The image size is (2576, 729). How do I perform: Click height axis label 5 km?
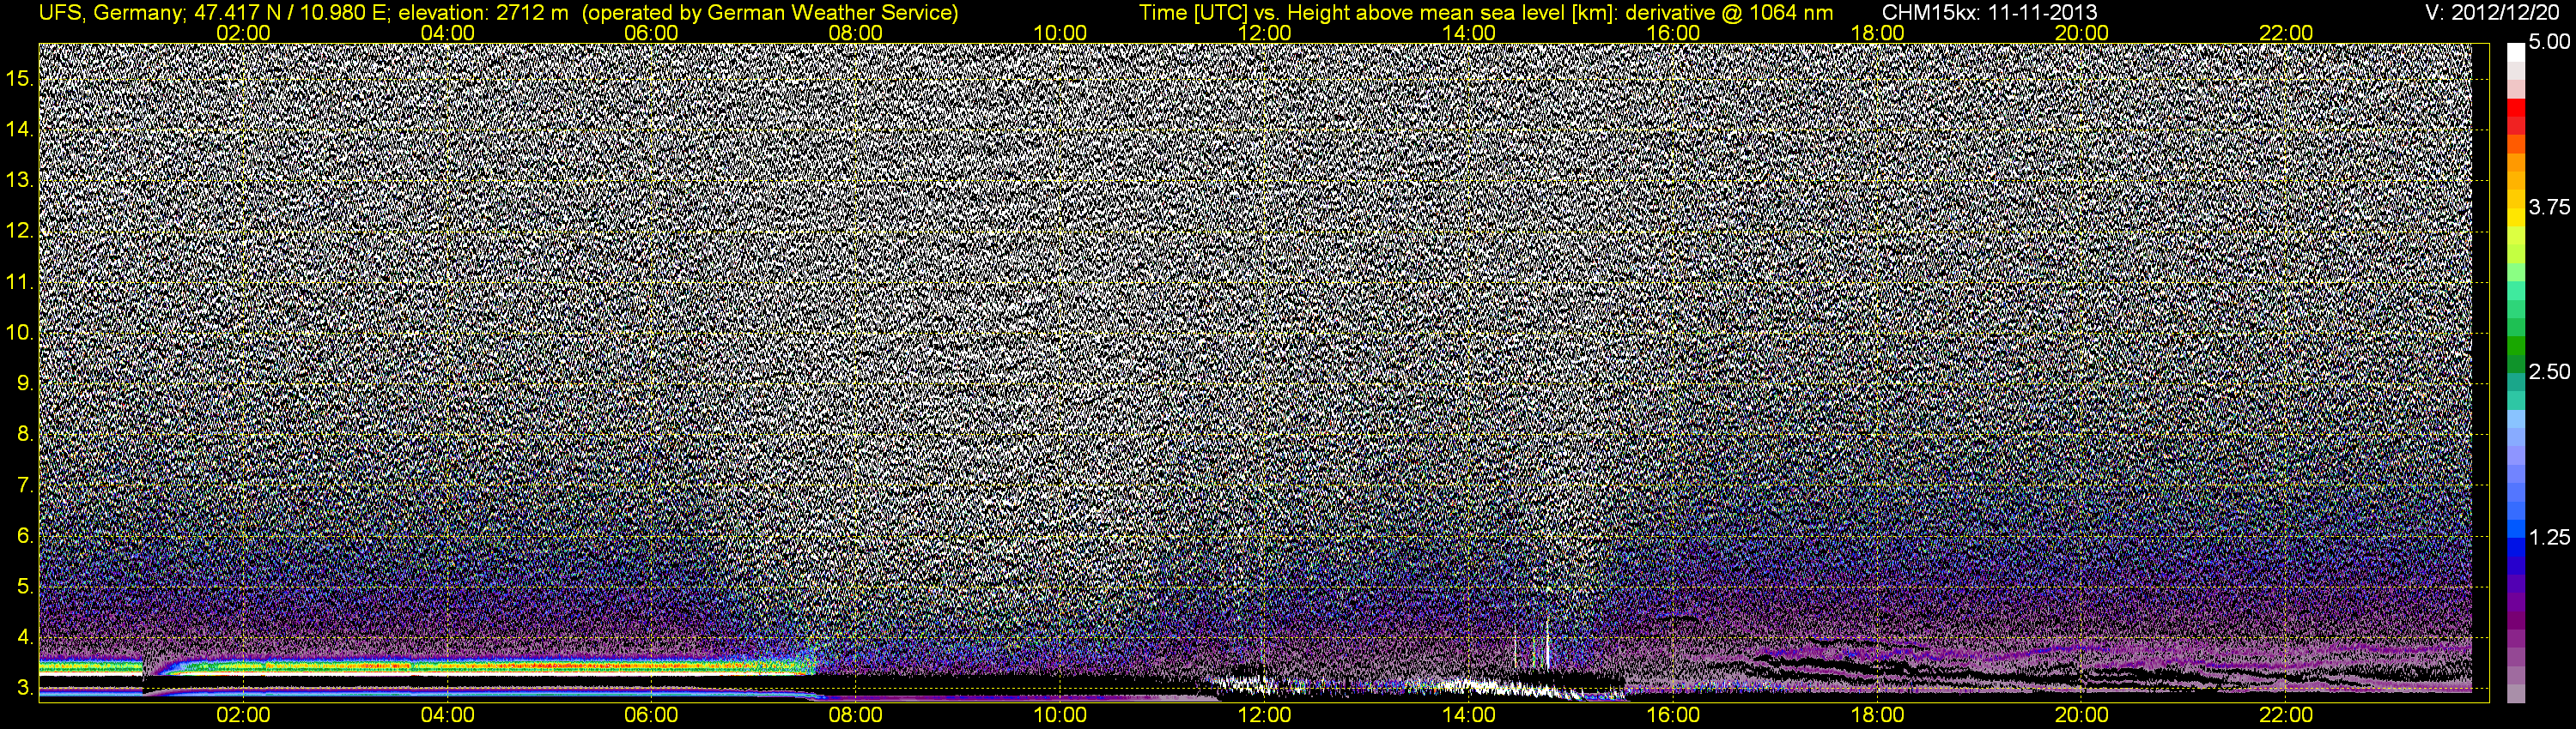[x=25, y=587]
